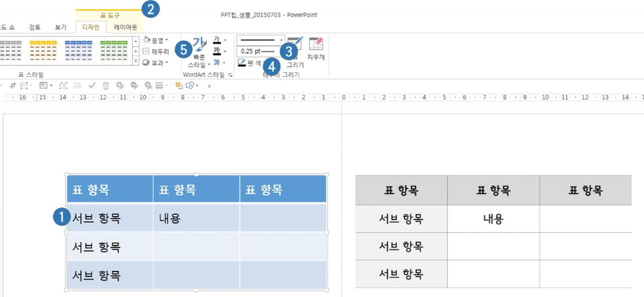Expand the table styles gallery More button
Image resolution: width=644 pixels, height=297 pixels.
click(136, 61)
